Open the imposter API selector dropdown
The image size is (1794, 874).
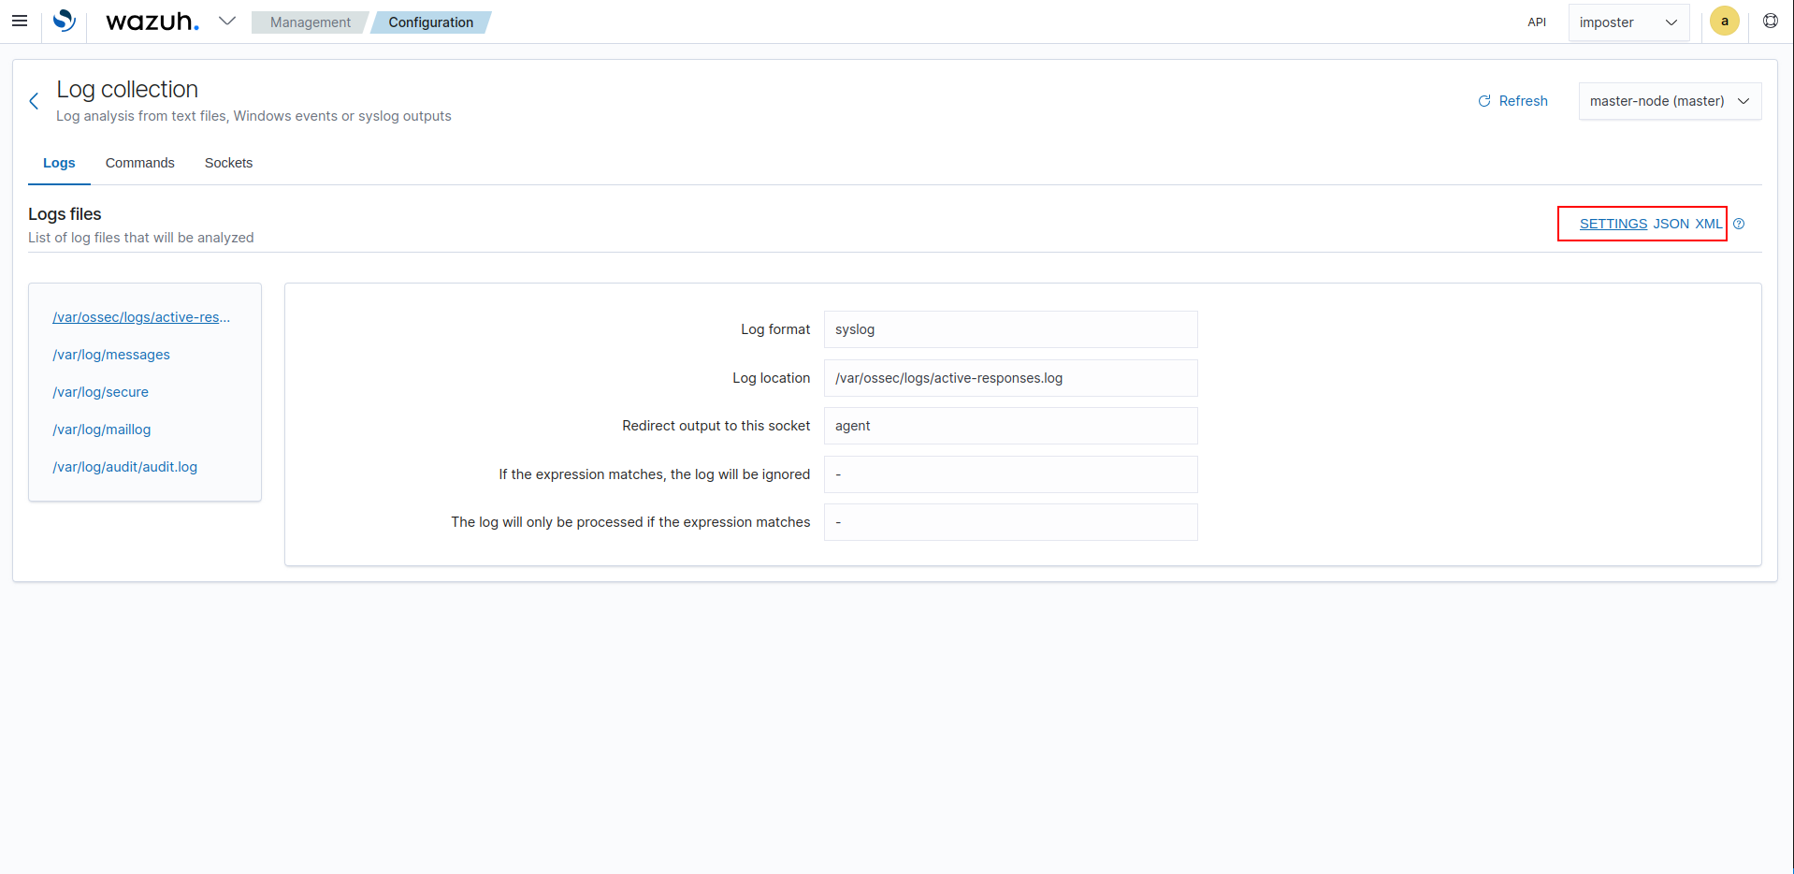click(1628, 22)
